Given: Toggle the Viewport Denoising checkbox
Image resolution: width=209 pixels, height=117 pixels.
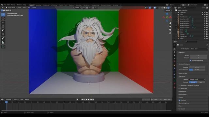Looking at the screenshot, I should pos(191,60).
